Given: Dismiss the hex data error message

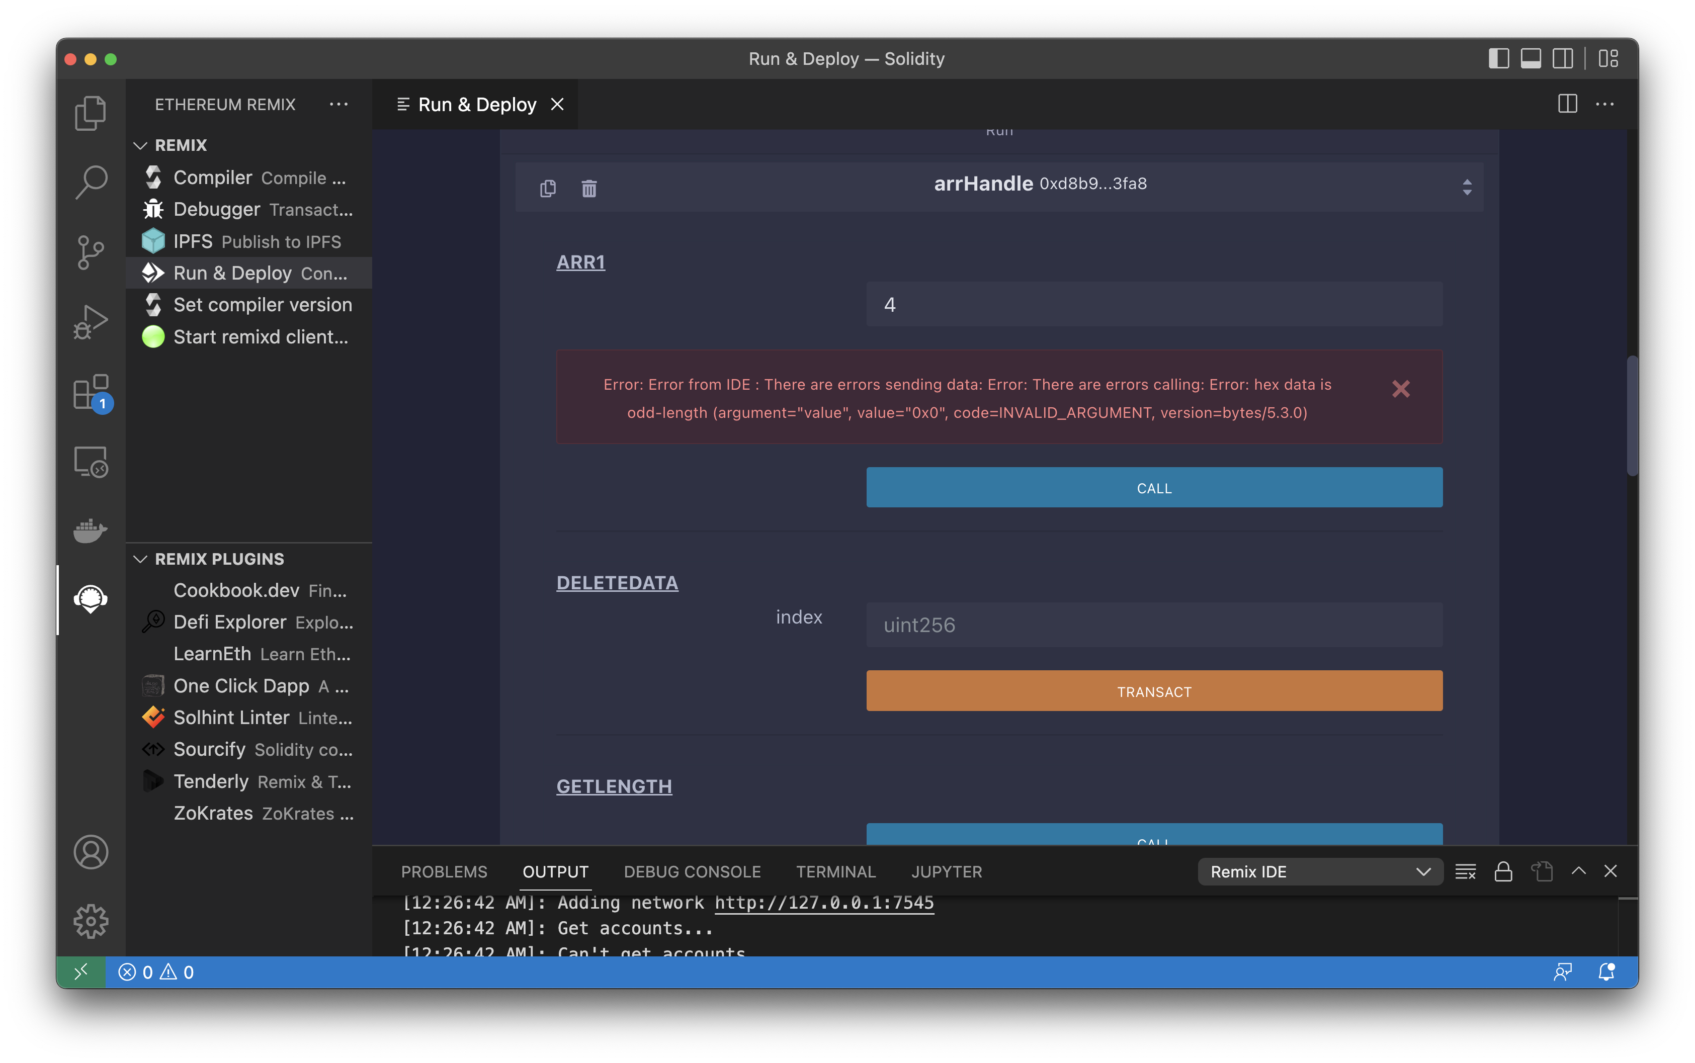Looking at the screenshot, I should tap(1400, 389).
